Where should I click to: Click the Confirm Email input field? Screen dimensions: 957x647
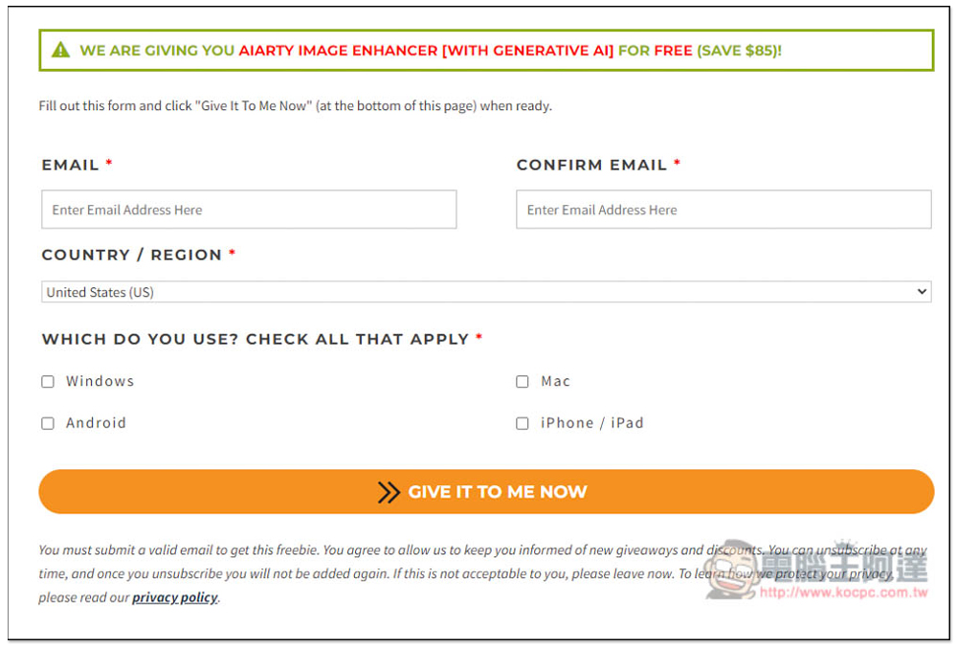pyautogui.click(x=723, y=210)
